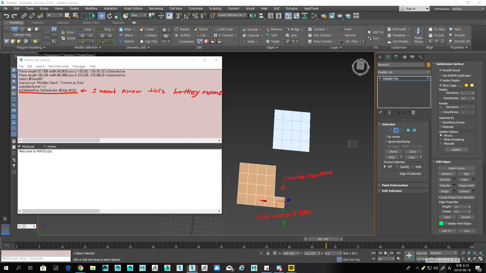Expand the Soft Selection rollout
The image size is (486, 273).
tap(391, 191)
